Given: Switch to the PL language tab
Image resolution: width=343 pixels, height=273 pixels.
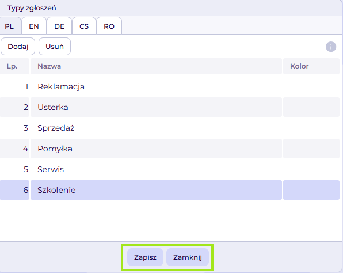Looking at the screenshot, I should pyautogui.click(x=10, y=26).
